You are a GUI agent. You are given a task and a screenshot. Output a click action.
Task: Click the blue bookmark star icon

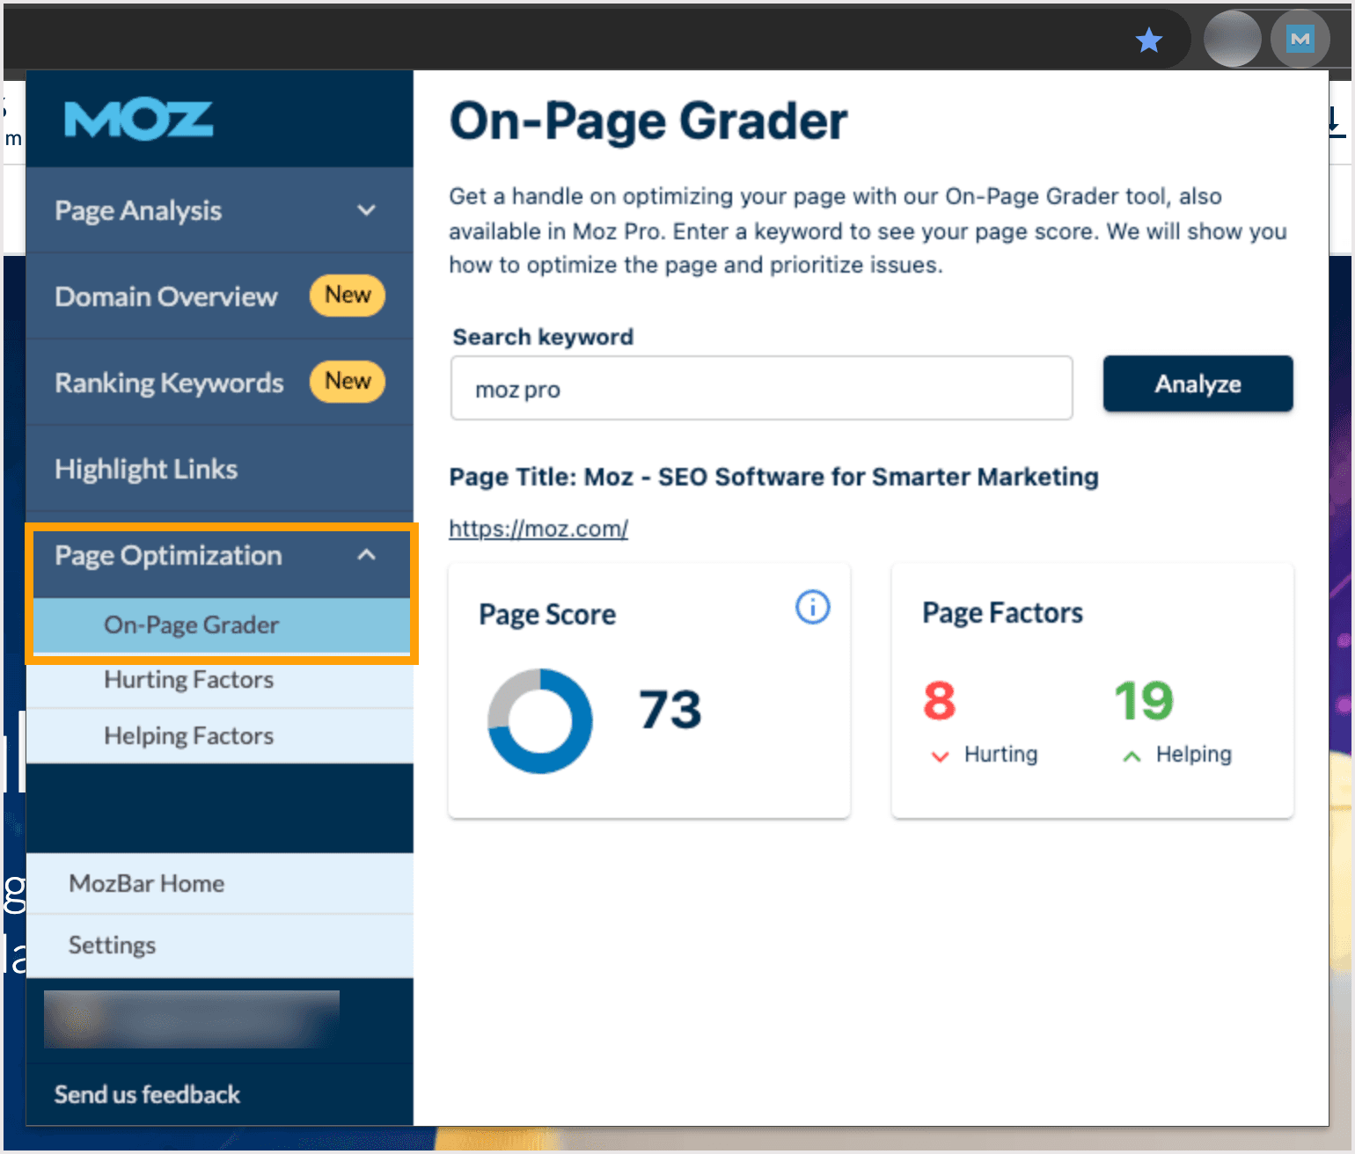(1148, 39)
